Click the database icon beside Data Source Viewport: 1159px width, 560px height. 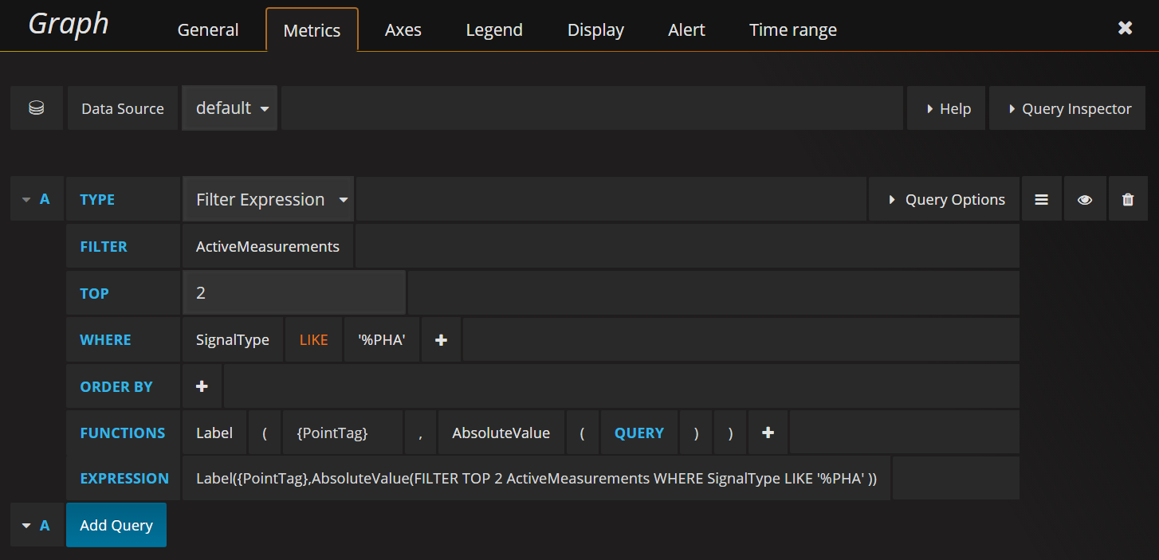tap(37, 108)
